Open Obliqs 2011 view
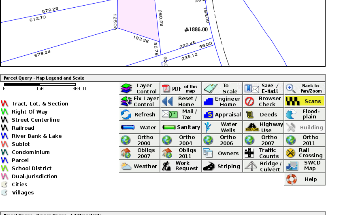This screenshot has width=343, height=215. [181, 153]
